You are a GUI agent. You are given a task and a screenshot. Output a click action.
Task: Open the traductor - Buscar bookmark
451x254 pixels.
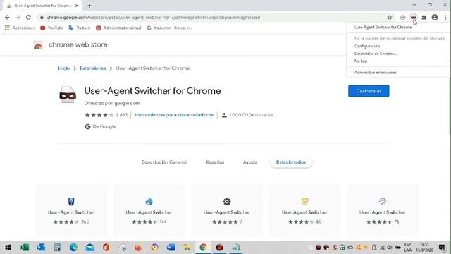pos(169,28)
